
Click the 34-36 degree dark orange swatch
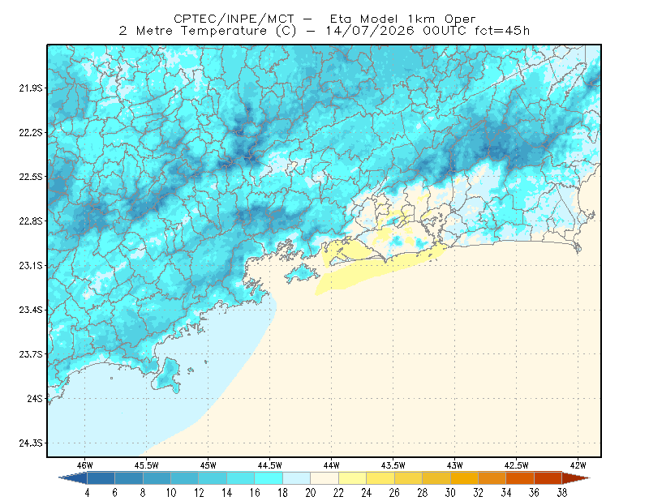(520, 478)
